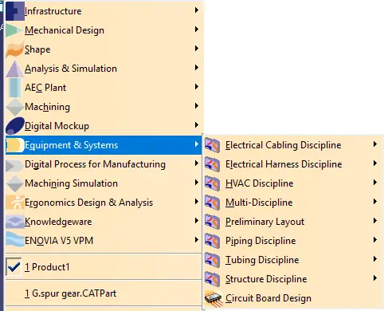
Task: Click the Machining diamond icon
Action: coord(15,107)
